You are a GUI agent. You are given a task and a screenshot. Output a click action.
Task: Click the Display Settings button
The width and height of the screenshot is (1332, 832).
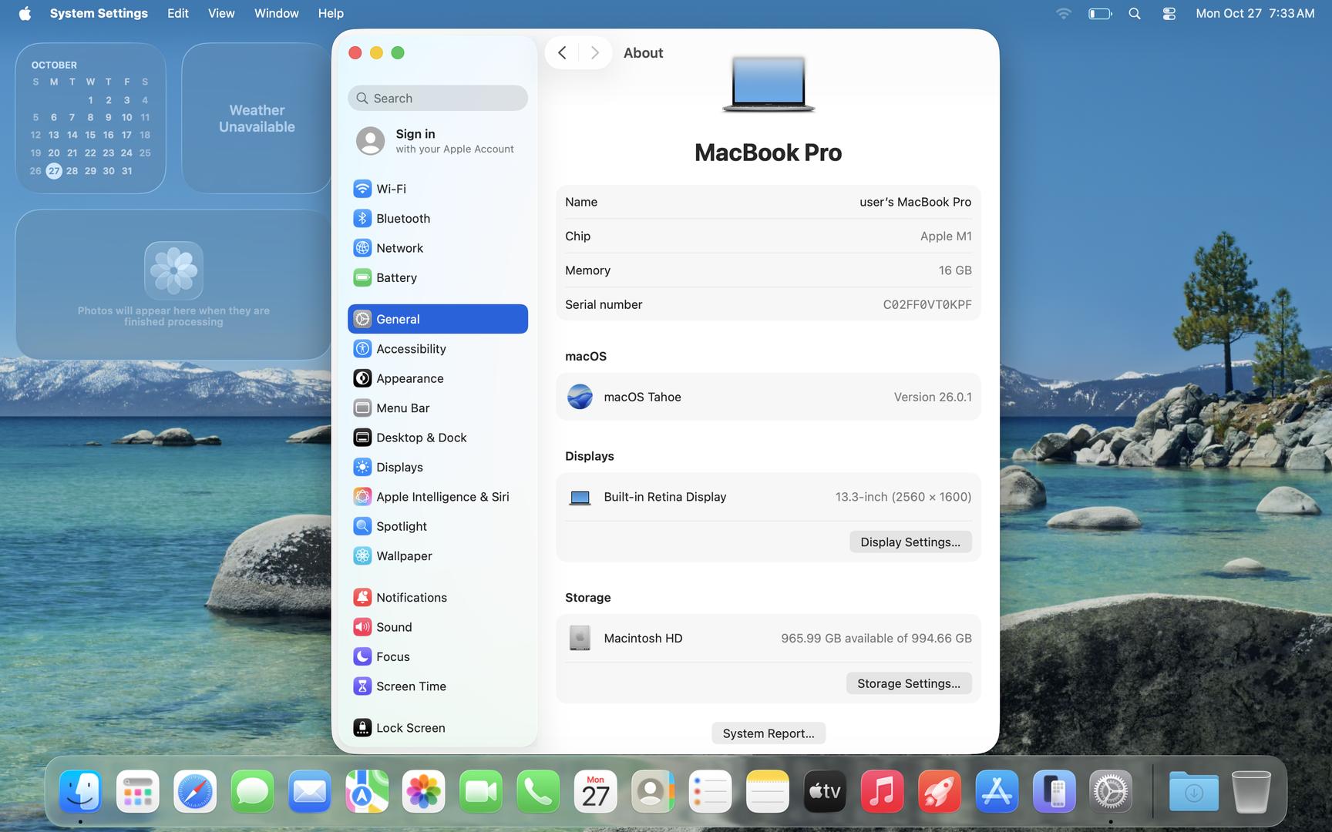pos(910,542)
